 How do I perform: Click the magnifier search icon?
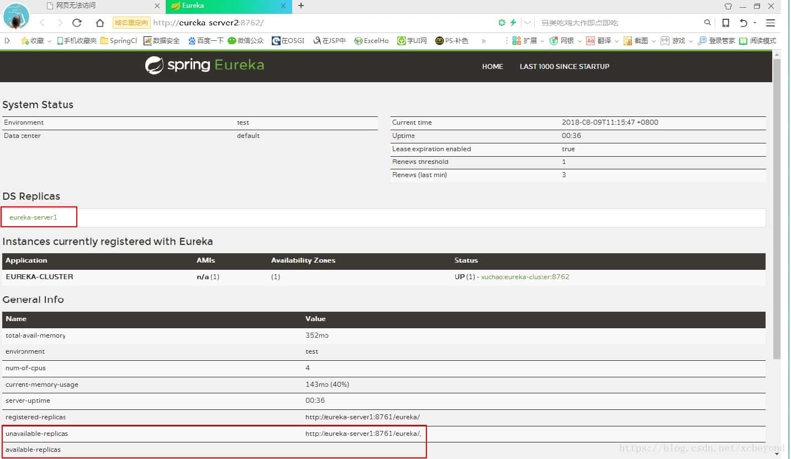click(x=708, y=23)
